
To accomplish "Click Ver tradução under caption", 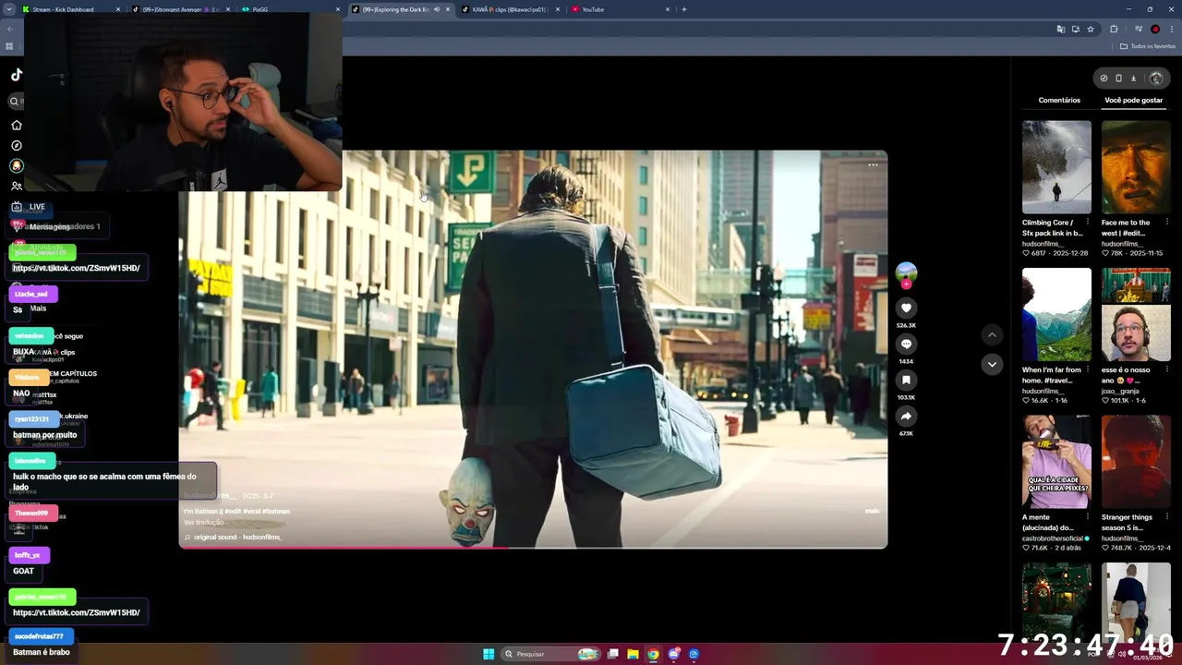I will click(x=203, y=522).
